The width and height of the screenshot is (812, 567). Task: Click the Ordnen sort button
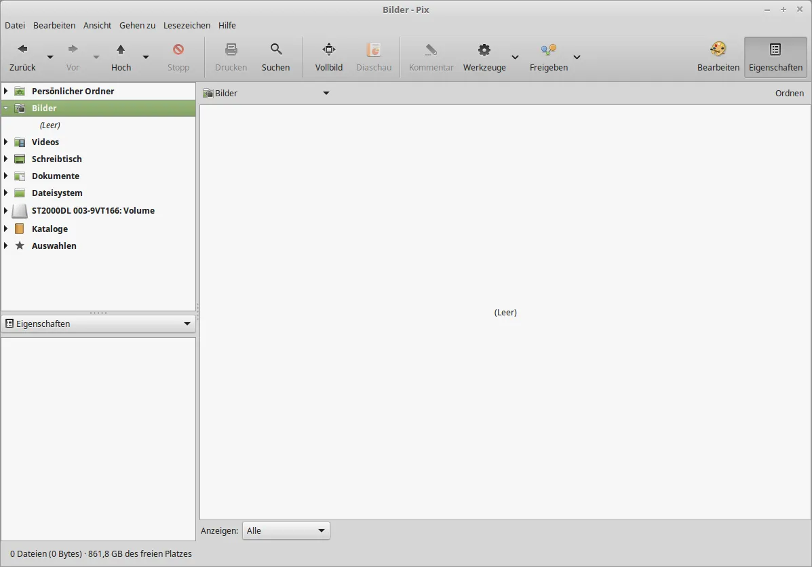coord(789,94)
